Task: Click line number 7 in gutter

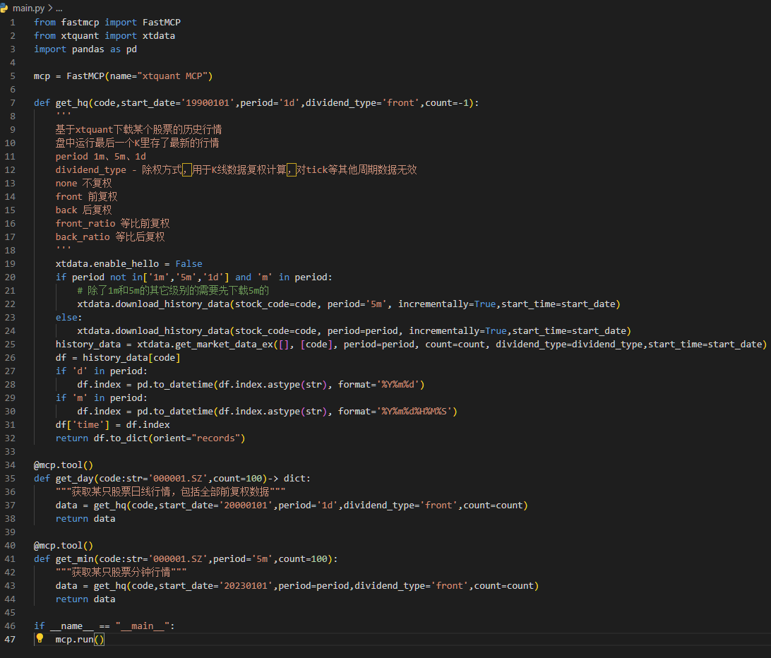Action: 12,103
